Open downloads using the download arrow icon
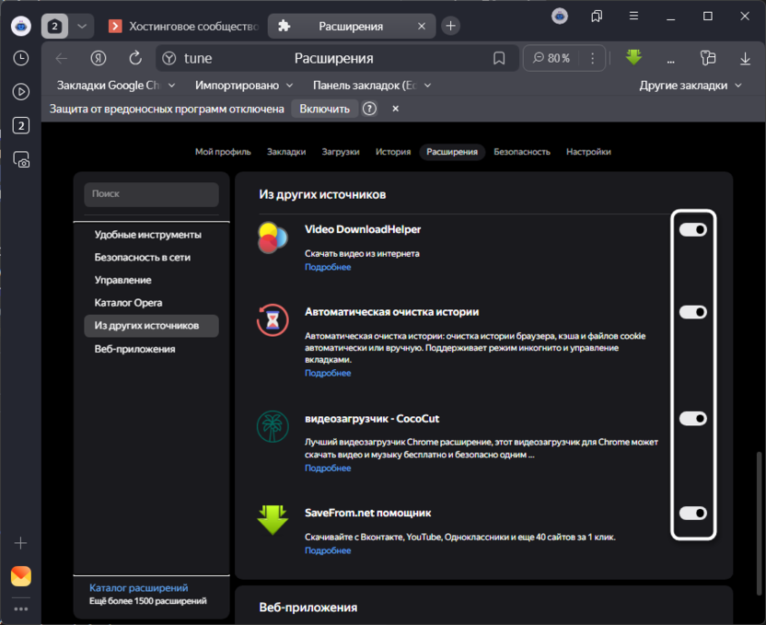766x625 pixels. (x=745, y=59)
